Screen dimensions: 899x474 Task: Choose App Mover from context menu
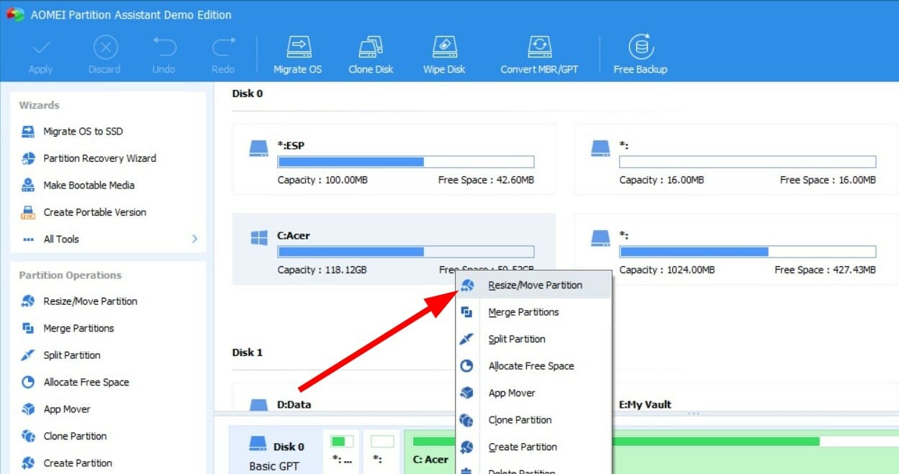click(533, 393)
